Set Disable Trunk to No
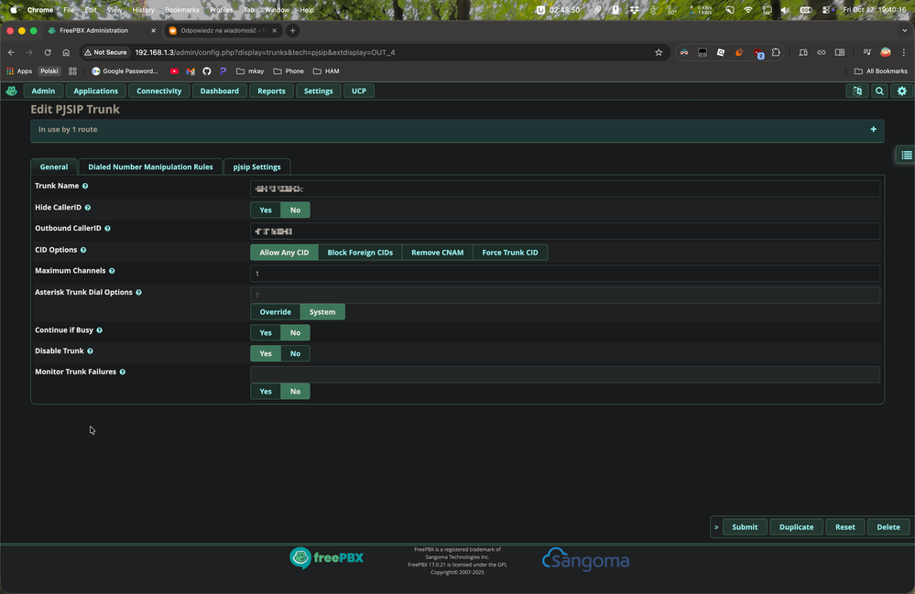This screenshot has width=915, height=594. point(295,353)
